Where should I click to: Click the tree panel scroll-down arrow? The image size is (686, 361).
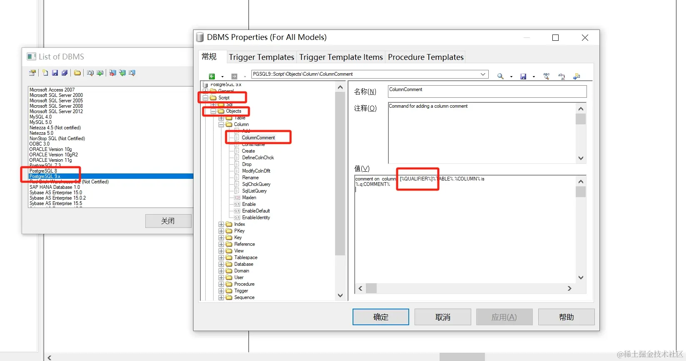(x=340, y=296)
